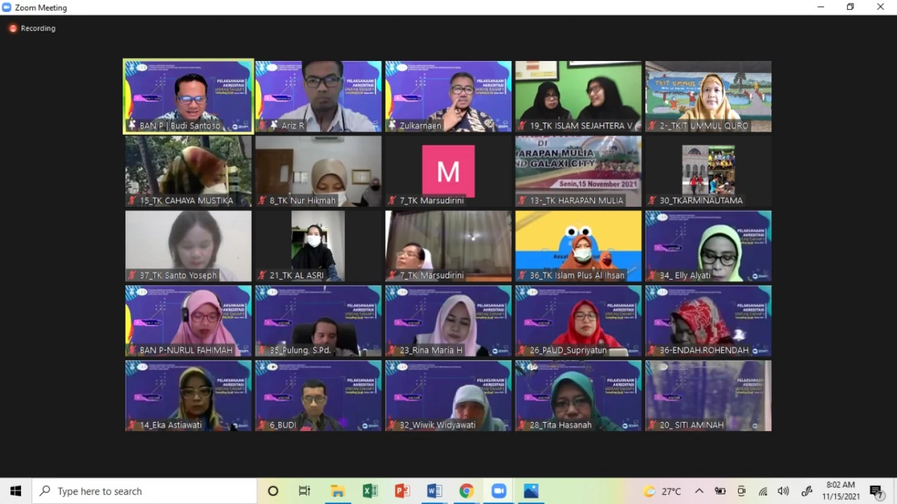This screenshot has width=897, height=504.
Task: Select the Budi Santoso video tile
Action: point(188,96)
